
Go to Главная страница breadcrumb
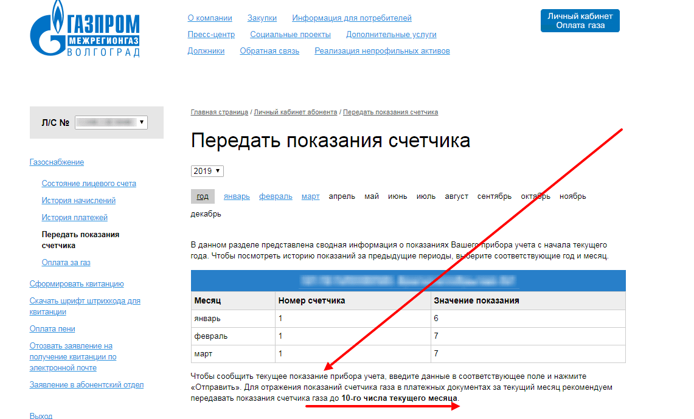[x=219, y=112]
